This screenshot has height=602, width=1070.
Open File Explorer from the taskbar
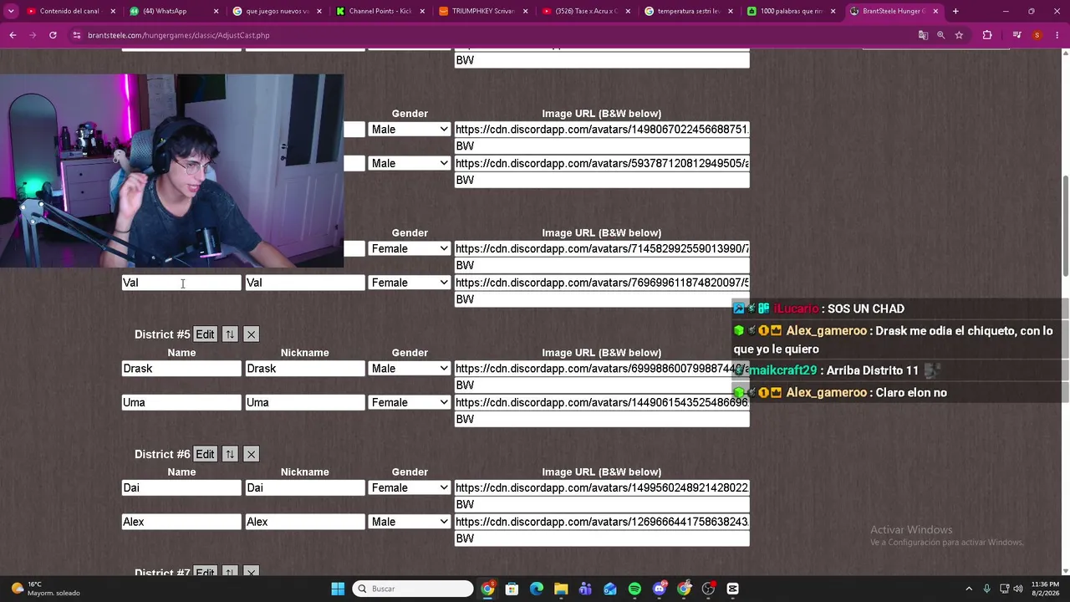tap(561, 589)
